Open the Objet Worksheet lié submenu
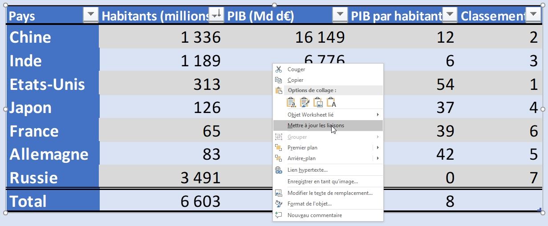The image size is (548, 226). [x=328, y=115]
